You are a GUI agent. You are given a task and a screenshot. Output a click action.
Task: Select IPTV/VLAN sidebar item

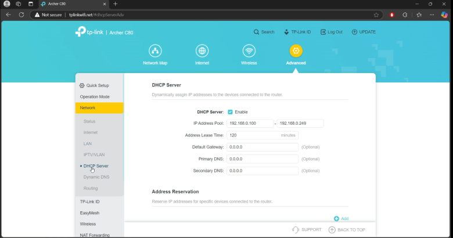coord(94,154)
